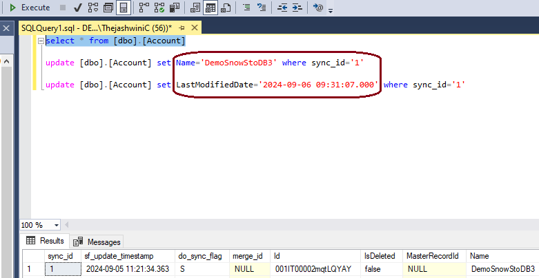Select row 1 header in results grid
Screen dimensions: 539x278
(x=34, y=269)
